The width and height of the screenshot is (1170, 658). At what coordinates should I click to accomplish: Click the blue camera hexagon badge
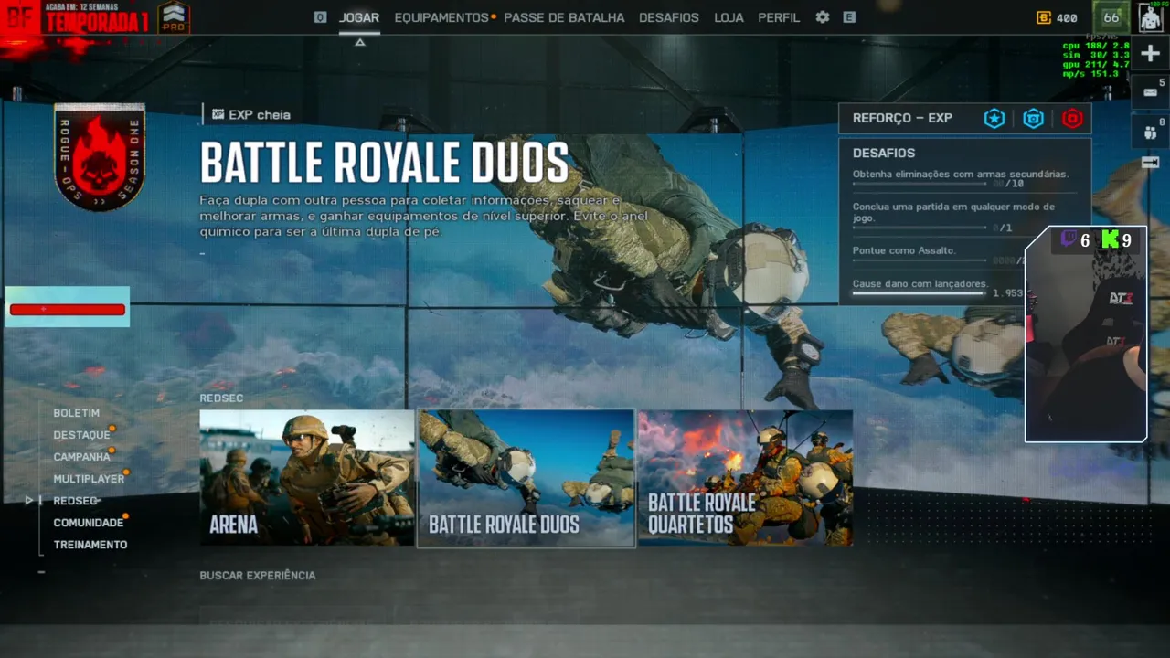(x=1033, y=118)
